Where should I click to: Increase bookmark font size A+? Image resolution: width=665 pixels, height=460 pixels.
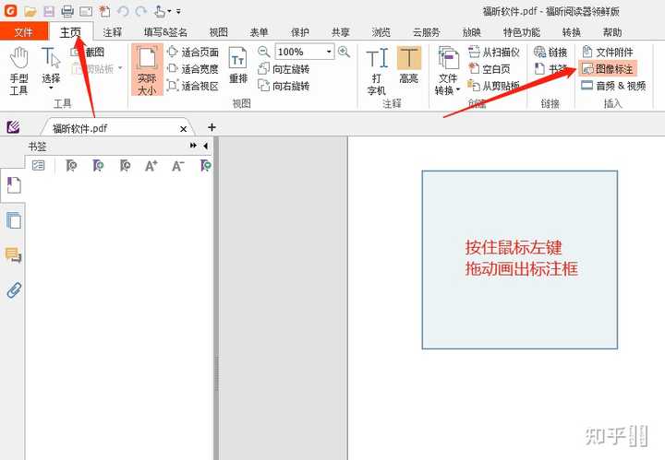(x=151, y=165)
